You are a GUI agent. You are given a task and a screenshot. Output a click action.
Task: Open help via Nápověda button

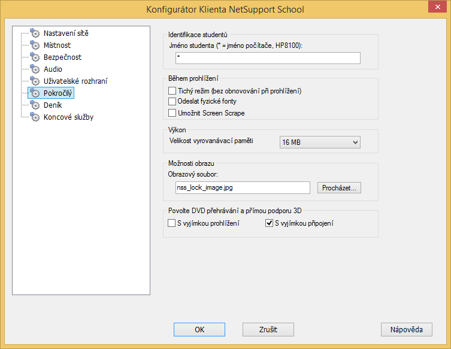tap(407, 329)
